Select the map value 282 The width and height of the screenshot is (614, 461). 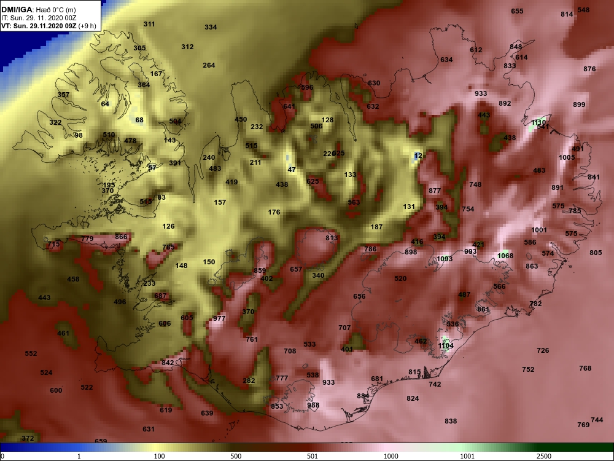(x=249, y=380)
